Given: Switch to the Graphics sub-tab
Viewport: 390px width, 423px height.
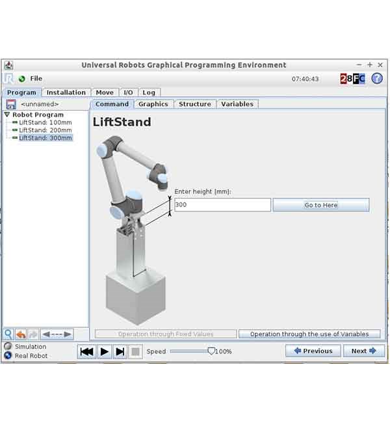Looking at the screenshot, I should tap(153, 104).
